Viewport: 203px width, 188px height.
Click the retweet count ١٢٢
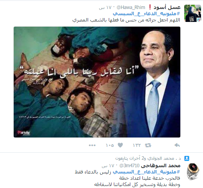137,145
